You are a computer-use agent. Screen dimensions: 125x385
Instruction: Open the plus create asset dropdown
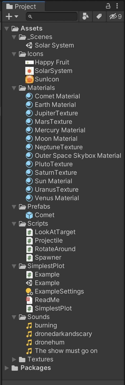tap(12, 16)
